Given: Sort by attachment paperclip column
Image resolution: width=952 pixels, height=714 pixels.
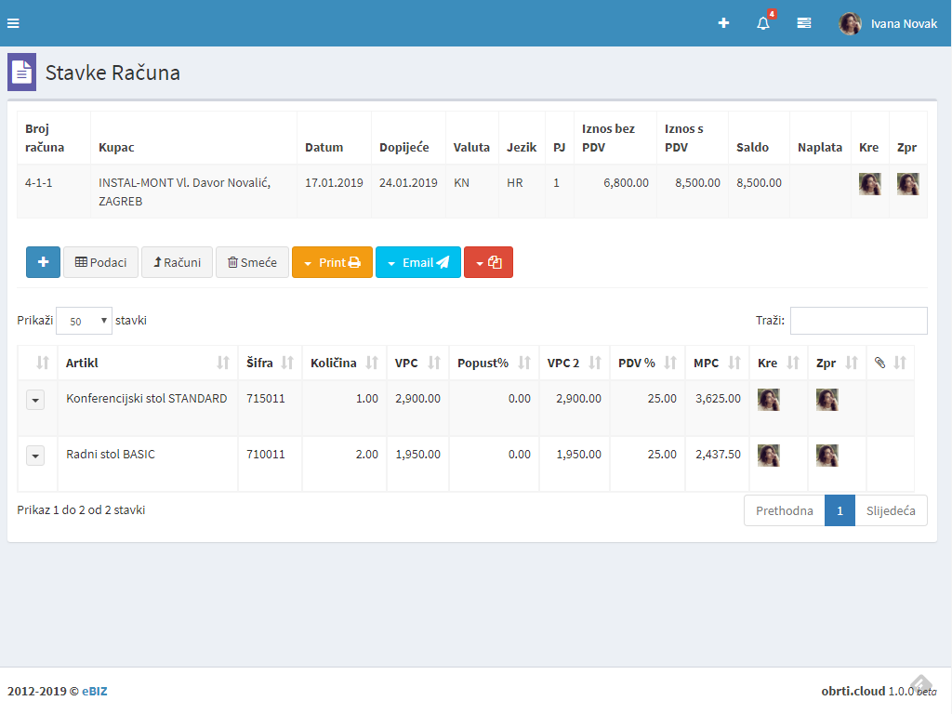Looking at the screenshot, I should pos(890,363).
